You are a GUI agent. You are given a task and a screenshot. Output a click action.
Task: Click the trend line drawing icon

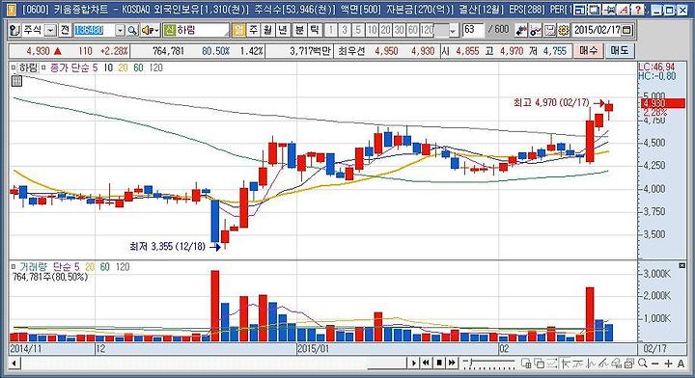tap(603, 364)
